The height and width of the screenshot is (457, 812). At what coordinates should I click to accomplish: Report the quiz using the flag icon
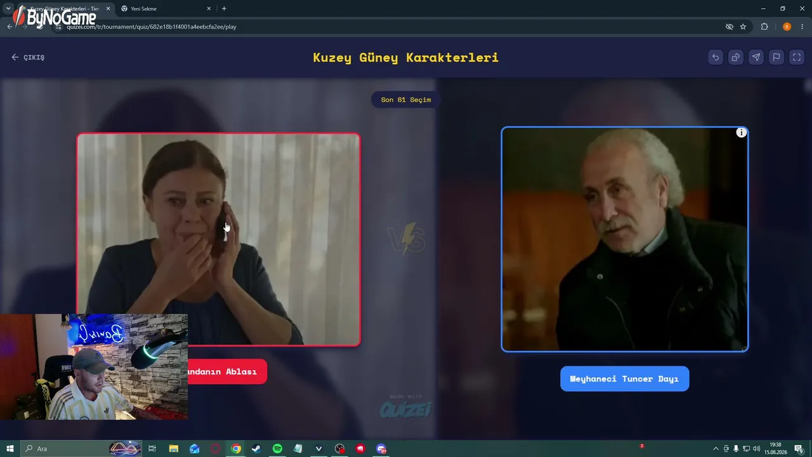point(776,57)
